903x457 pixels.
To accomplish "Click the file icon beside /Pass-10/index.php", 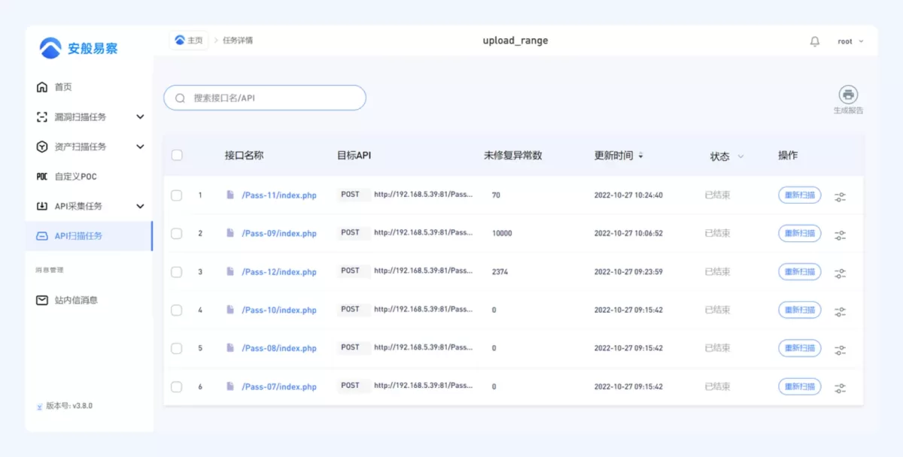I will (230, 310).
